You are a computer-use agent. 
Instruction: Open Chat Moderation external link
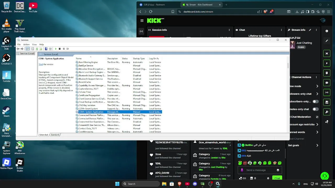pos(317,117)
